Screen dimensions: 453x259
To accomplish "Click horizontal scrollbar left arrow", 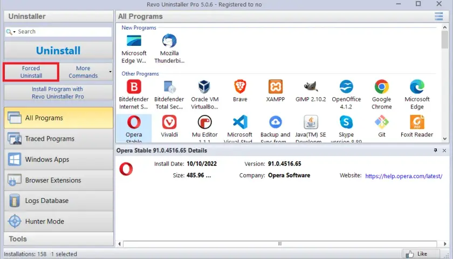I will (119, 244).
